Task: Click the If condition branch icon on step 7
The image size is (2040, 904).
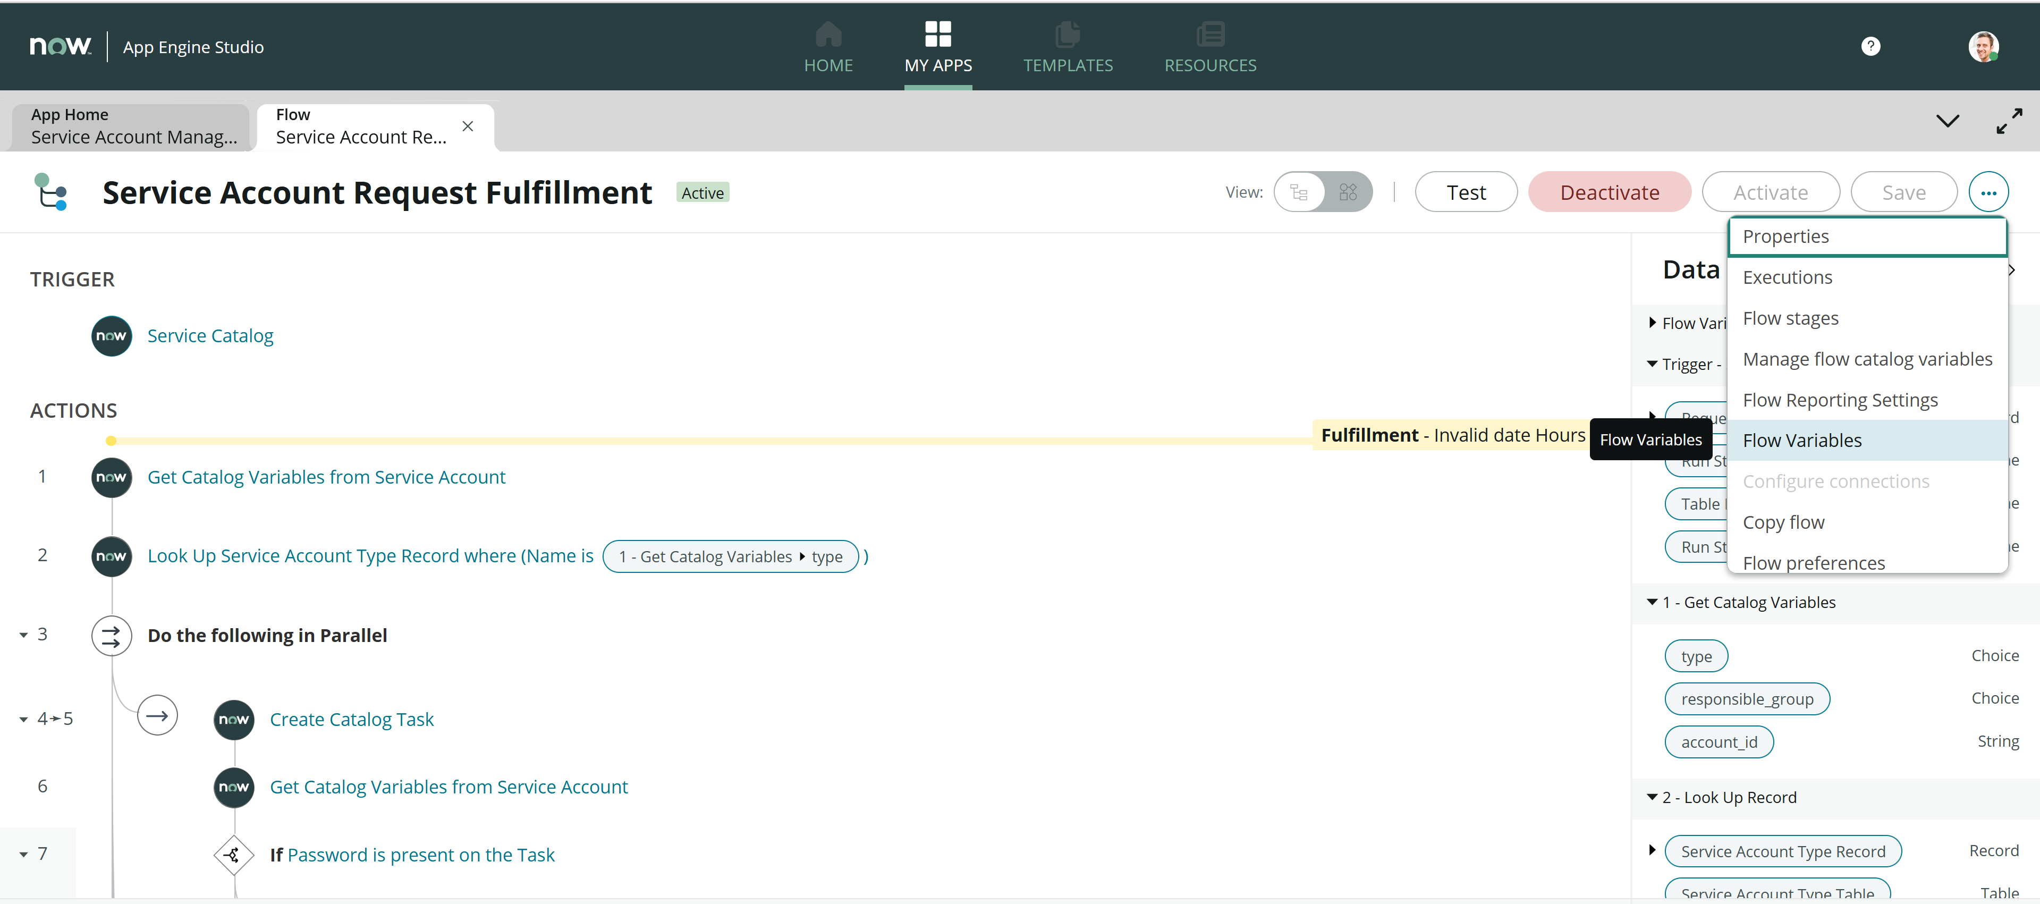Action: [233, 854]
